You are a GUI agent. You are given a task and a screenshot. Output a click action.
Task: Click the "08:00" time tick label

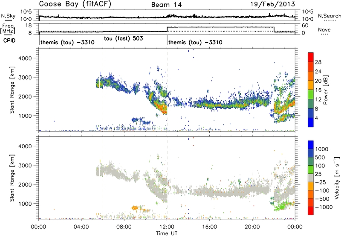tap(124, 227)
